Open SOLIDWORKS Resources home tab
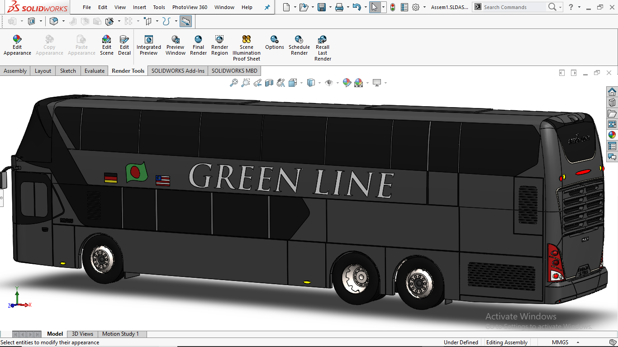618x347 pixels. point(612,92)
